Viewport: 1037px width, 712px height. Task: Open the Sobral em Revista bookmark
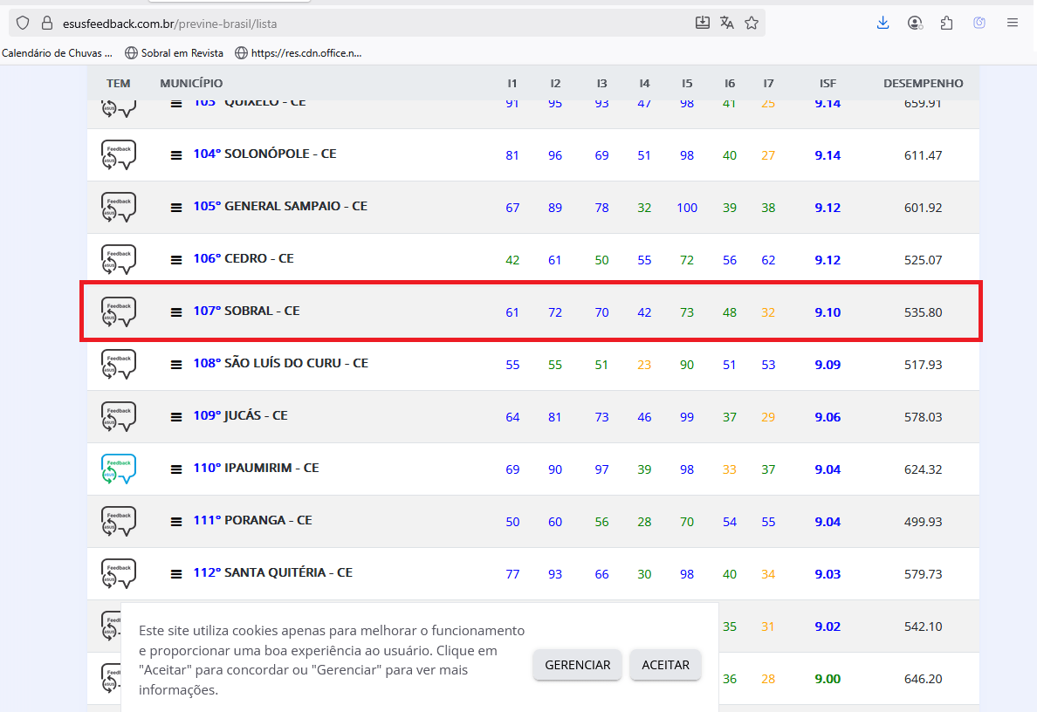[x=174, y=53]
